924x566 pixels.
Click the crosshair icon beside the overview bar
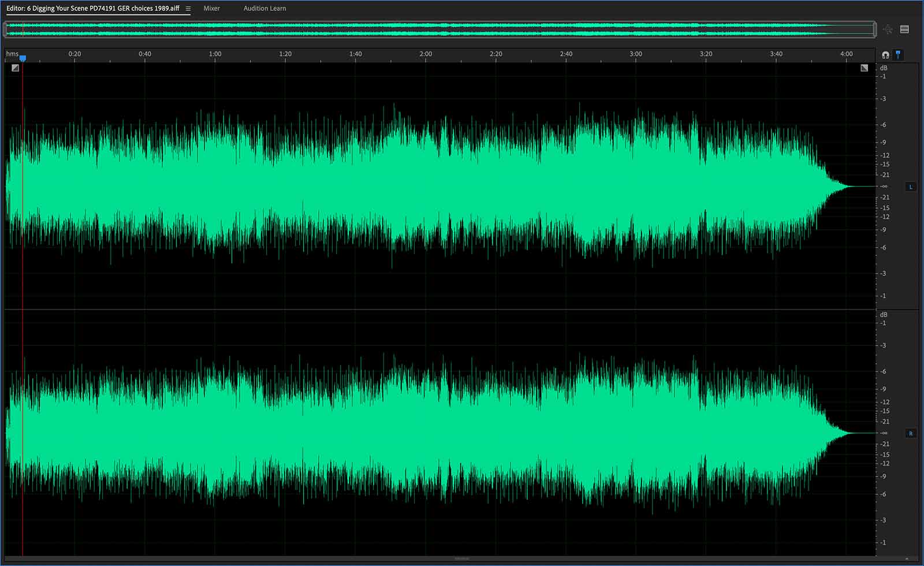890,29
